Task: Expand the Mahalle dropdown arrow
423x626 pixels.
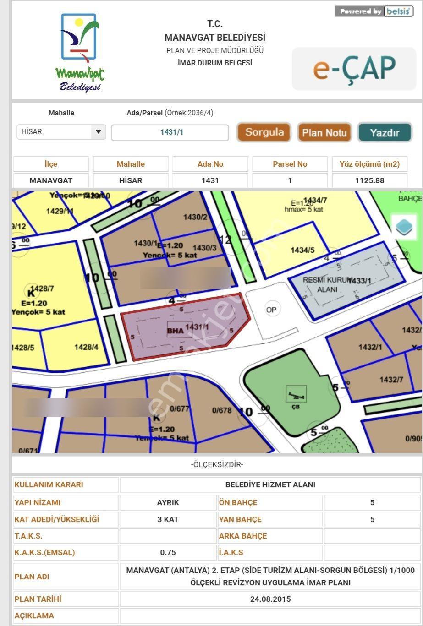Action: [98, 132]
